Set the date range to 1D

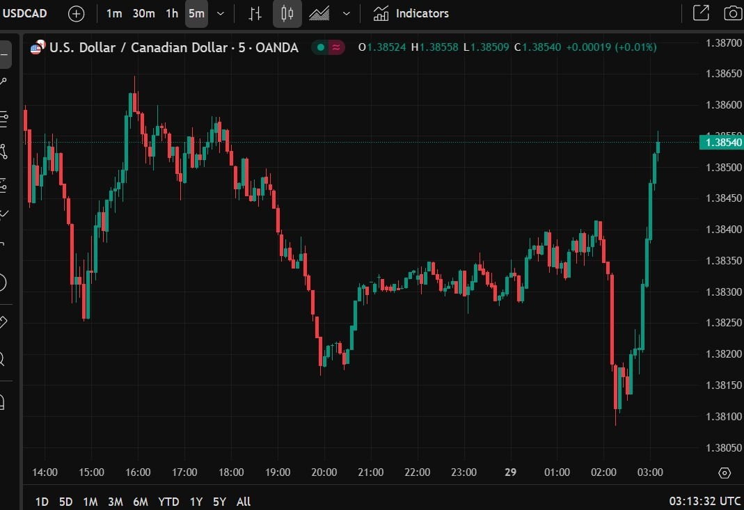pyautogui.click(x=42, y=502)
